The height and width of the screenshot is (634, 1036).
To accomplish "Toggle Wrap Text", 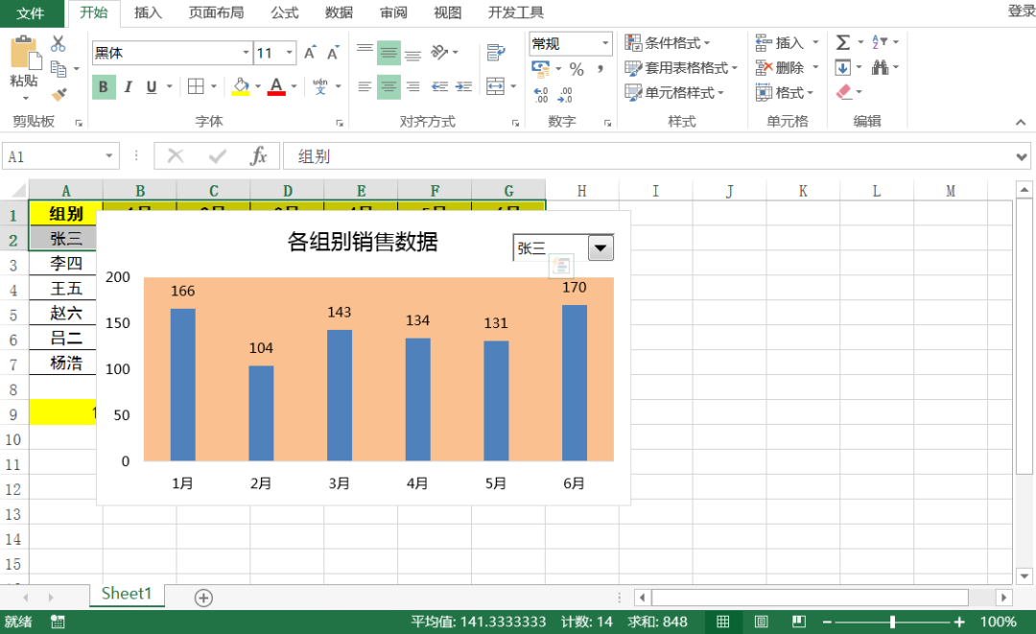I will click(496, 52).
